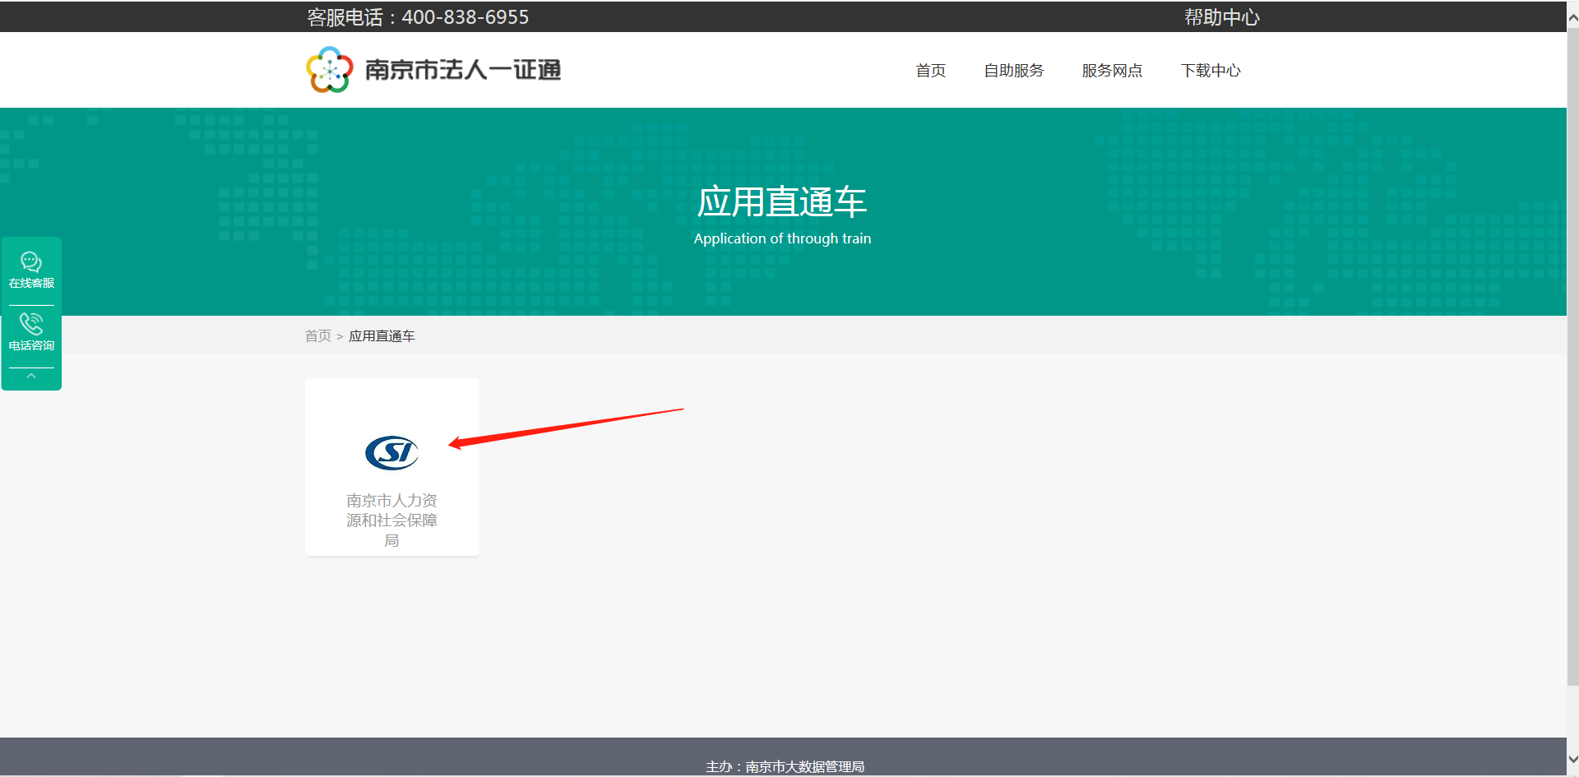Click the 应用直通车 banner heading

[x=781, y=202]
